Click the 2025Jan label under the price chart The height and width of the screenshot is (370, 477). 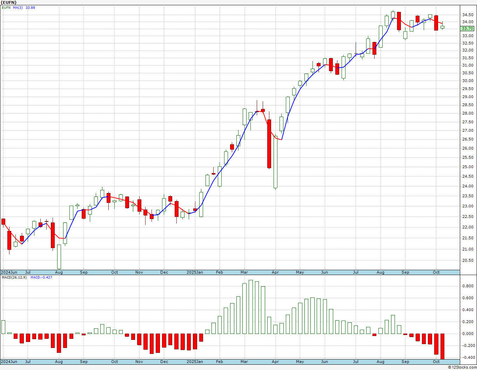(195, 272)
